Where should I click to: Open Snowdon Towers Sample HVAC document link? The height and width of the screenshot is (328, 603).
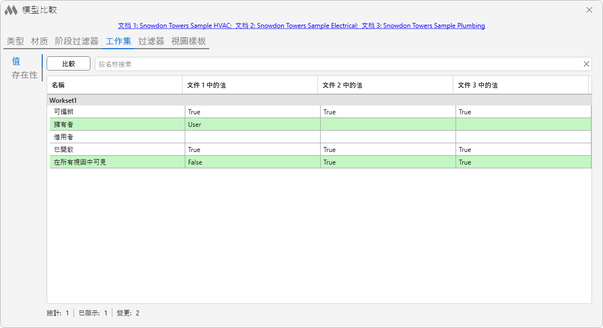[x=175, y=26]
